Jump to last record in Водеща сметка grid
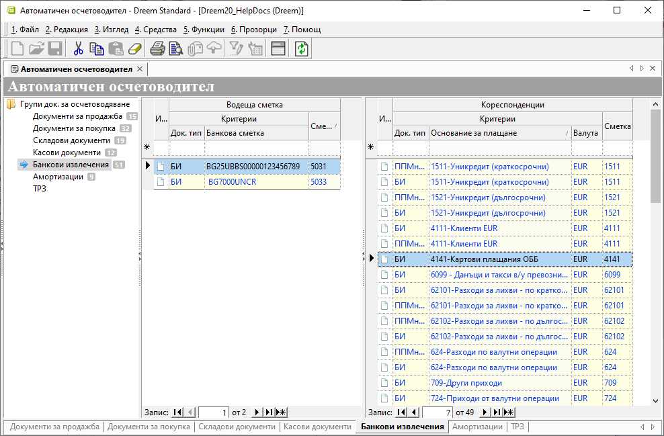The width and height of the screenshot is (664, 436). (x=269, y=412)
